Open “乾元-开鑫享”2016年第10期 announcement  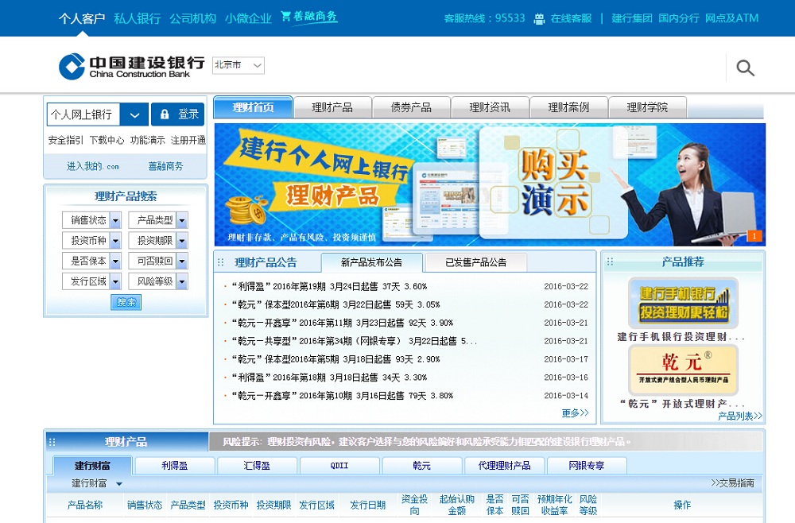pyautogui.click(x=342, y=396)
